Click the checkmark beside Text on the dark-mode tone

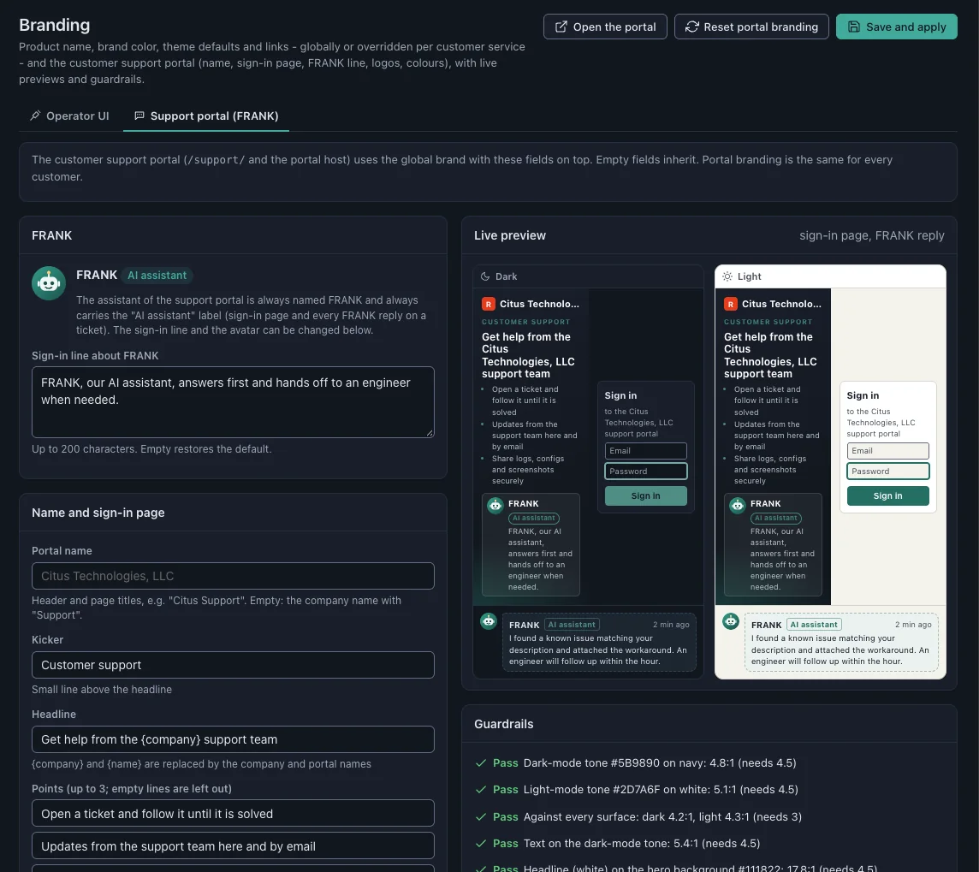click(x=481, y=843)
